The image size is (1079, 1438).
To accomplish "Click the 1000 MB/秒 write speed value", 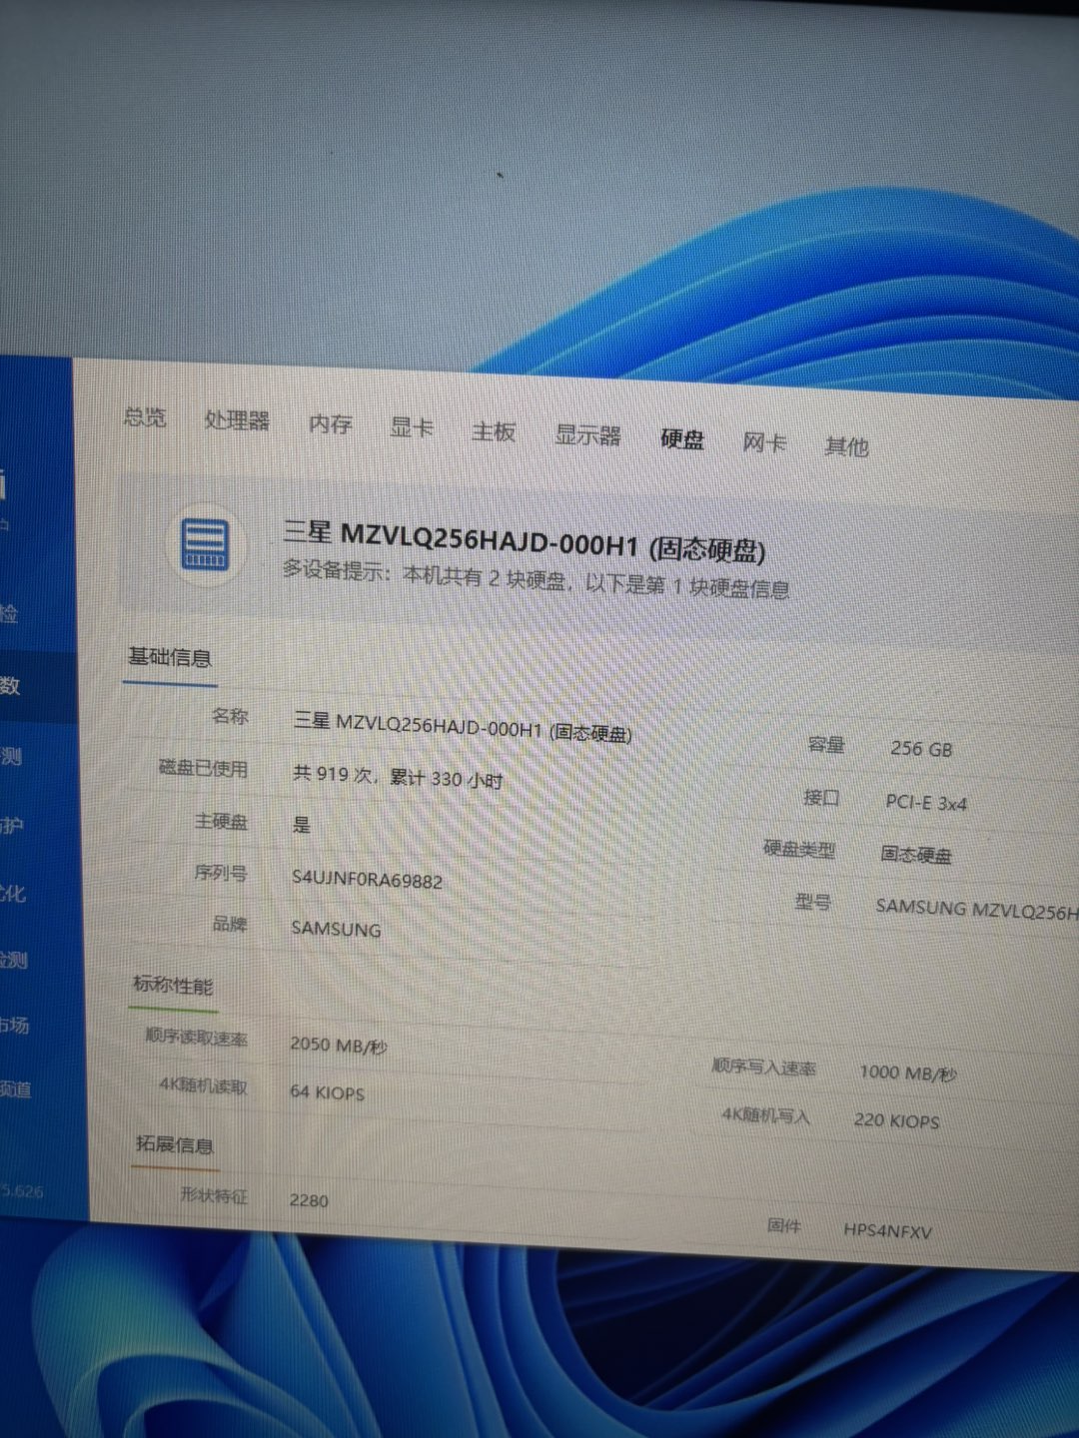I will click(908, 1073).
